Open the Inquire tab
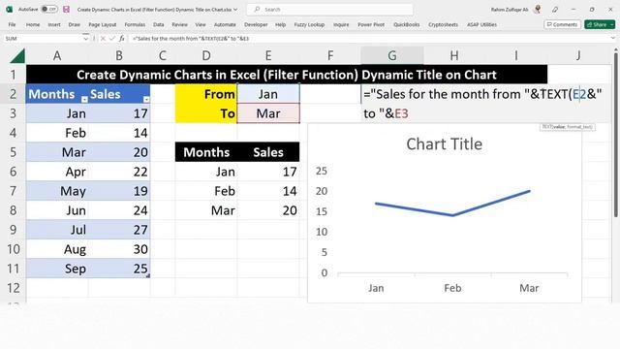Viewport: 620px width, 349px height. pyautogui.click(x=341, y=24)
